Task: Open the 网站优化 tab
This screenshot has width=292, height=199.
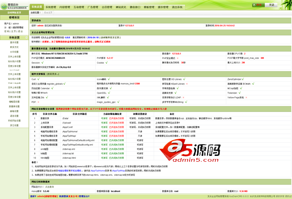Action: 121,7
